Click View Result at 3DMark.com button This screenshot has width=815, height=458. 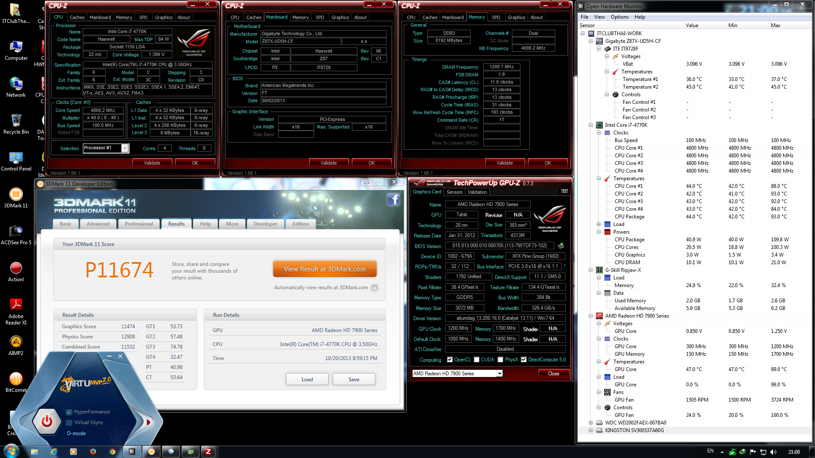click(x=325, y=269)
